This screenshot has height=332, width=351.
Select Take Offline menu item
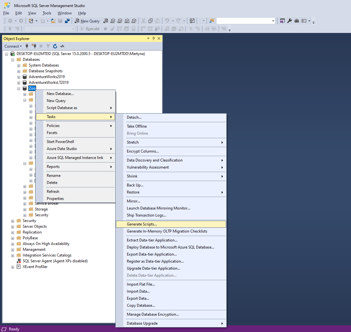(171, 126)
